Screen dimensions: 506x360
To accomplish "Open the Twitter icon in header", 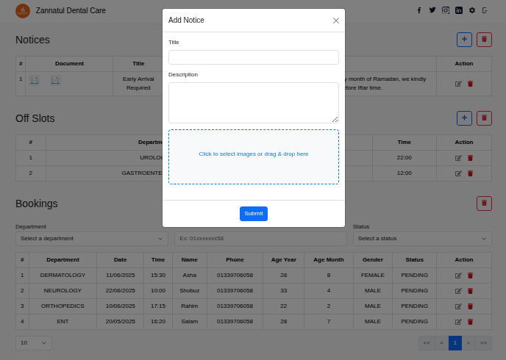I will [432, 10].
